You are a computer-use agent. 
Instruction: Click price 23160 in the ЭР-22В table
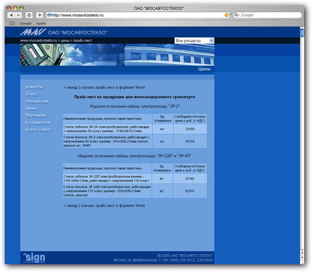189,179
